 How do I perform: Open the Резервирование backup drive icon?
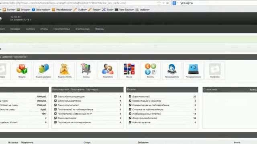pos(194,69)
